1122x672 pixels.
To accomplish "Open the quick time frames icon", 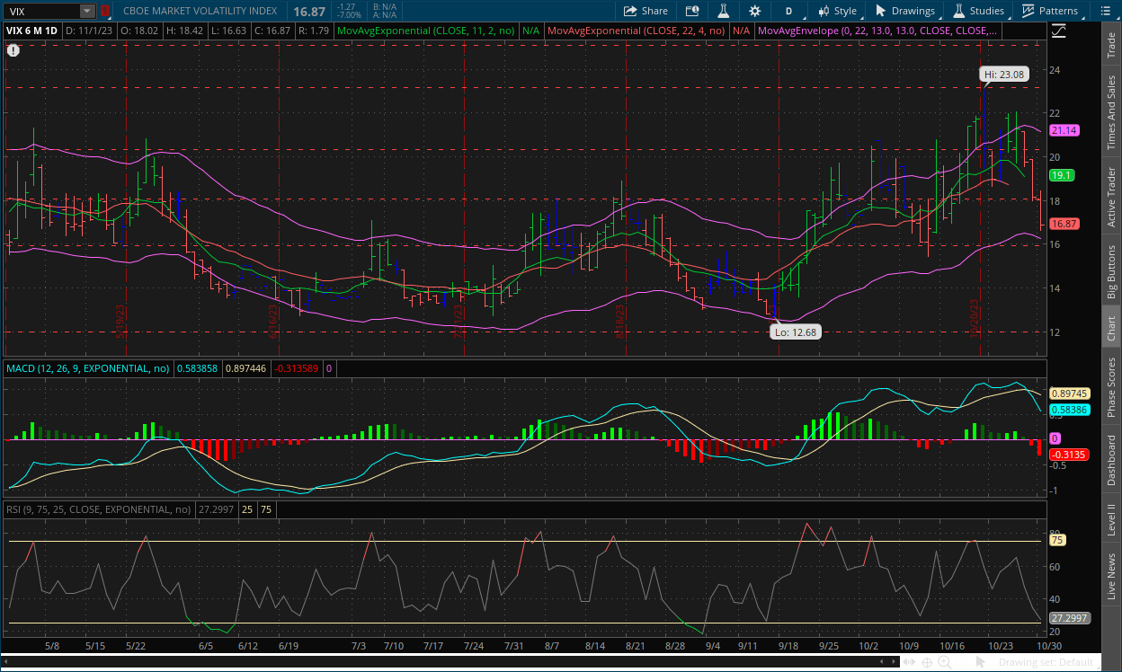I will (x=691, y=11).
